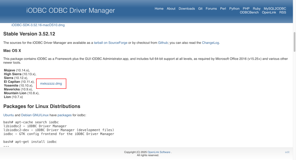Open Downloads in the header
296x160 pixels.
coord(187,8)
